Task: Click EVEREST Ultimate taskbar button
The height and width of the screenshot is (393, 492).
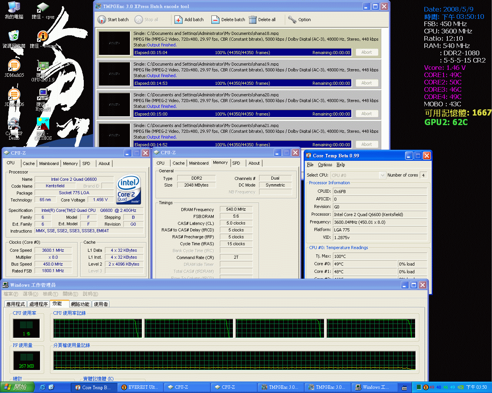Action: point(141,387)
